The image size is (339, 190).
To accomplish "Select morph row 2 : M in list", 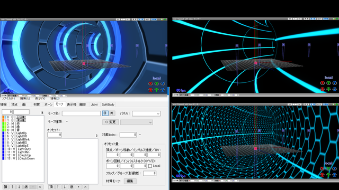I will point(23,124).
